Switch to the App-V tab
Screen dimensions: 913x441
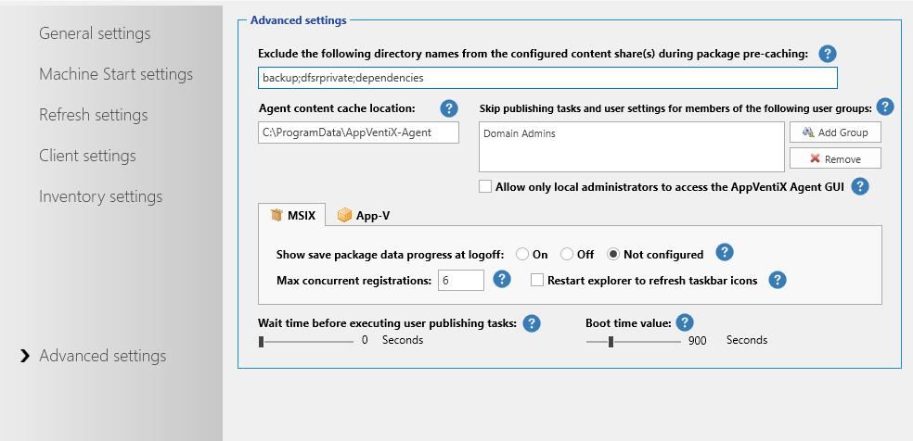point(364,216)
